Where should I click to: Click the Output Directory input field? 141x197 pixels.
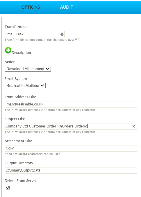[x=71, y=170]
